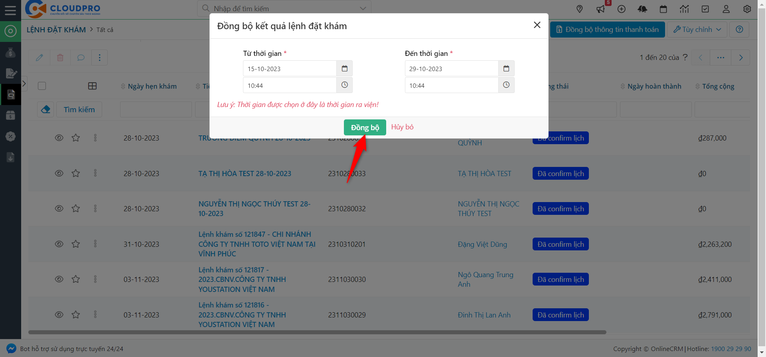Open the settings gear icon

[x=747, y=9]
